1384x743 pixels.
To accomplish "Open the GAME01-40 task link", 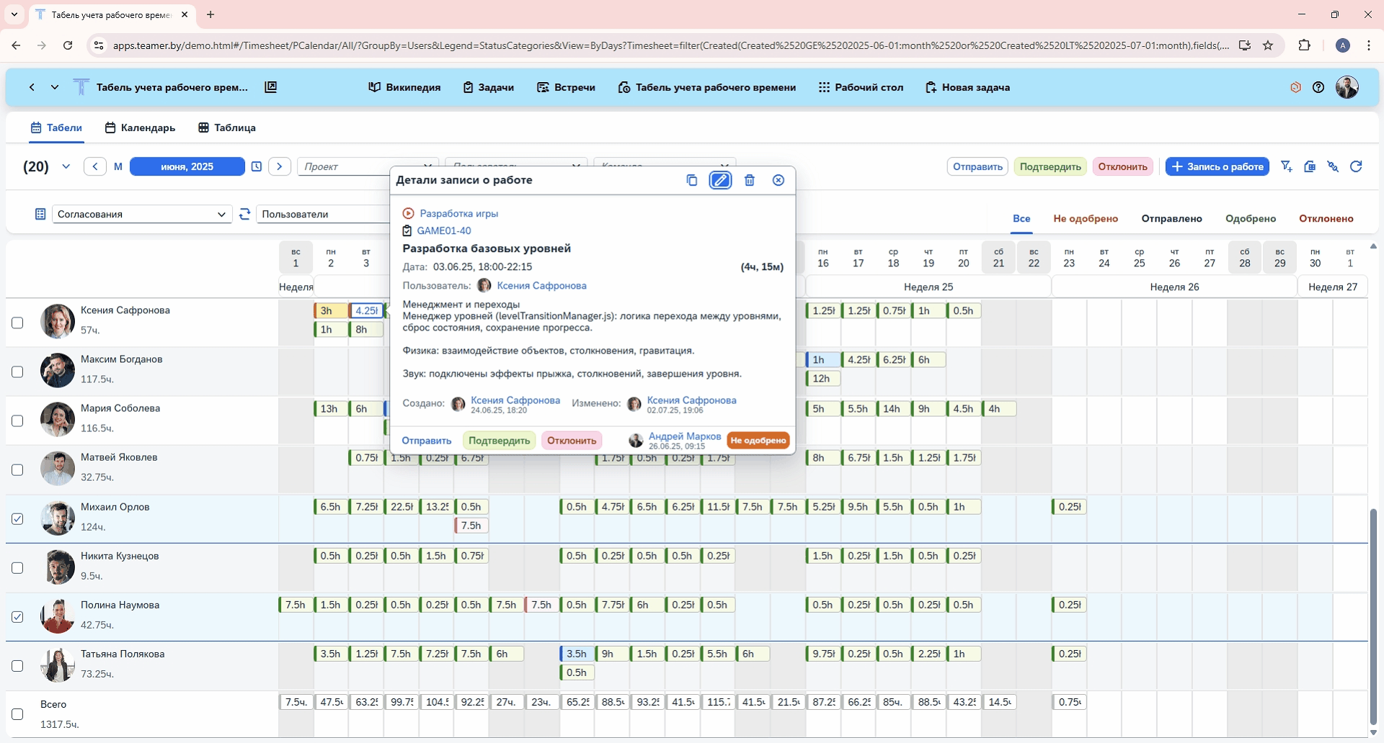I will pyautogui.click(x=443, y=230).
